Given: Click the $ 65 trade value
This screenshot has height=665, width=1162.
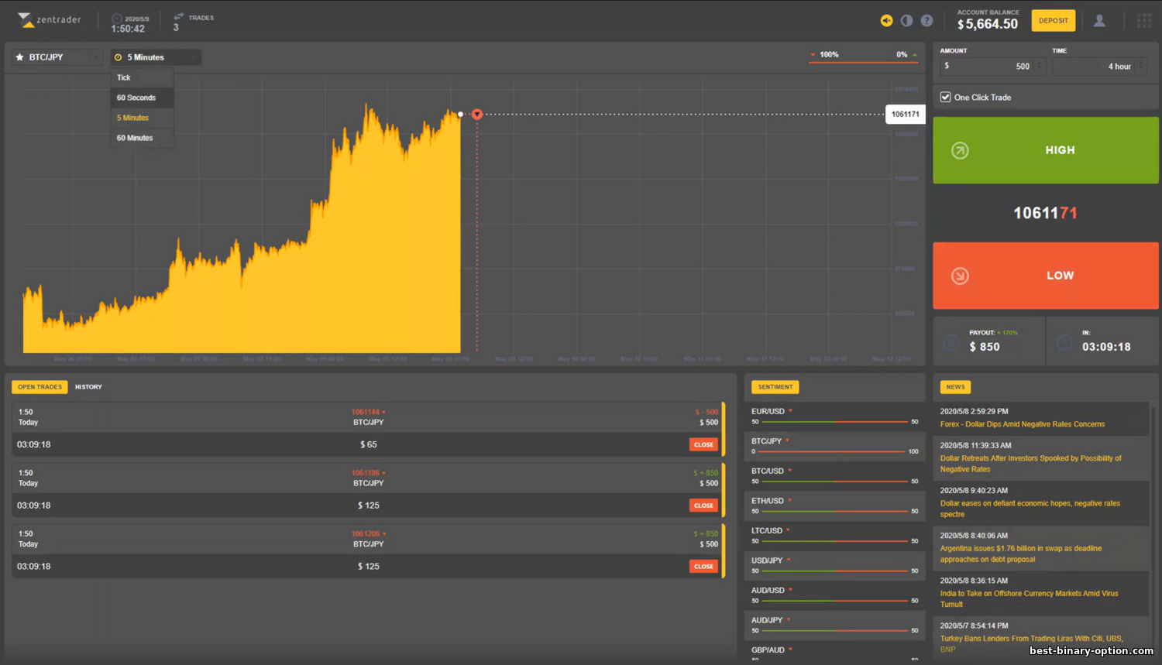Looking at the screenshot, I should pos(369,444).
